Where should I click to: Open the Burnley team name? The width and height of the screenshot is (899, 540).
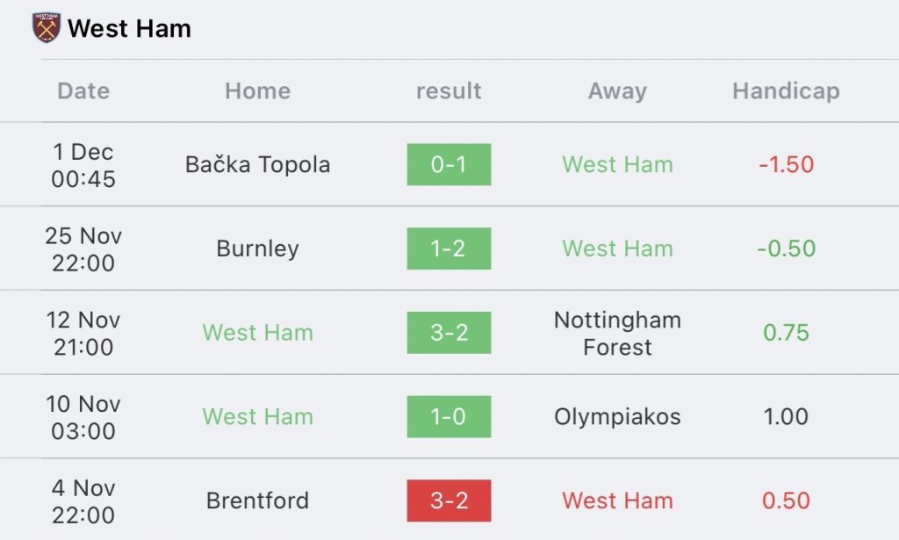click(258, 248)
